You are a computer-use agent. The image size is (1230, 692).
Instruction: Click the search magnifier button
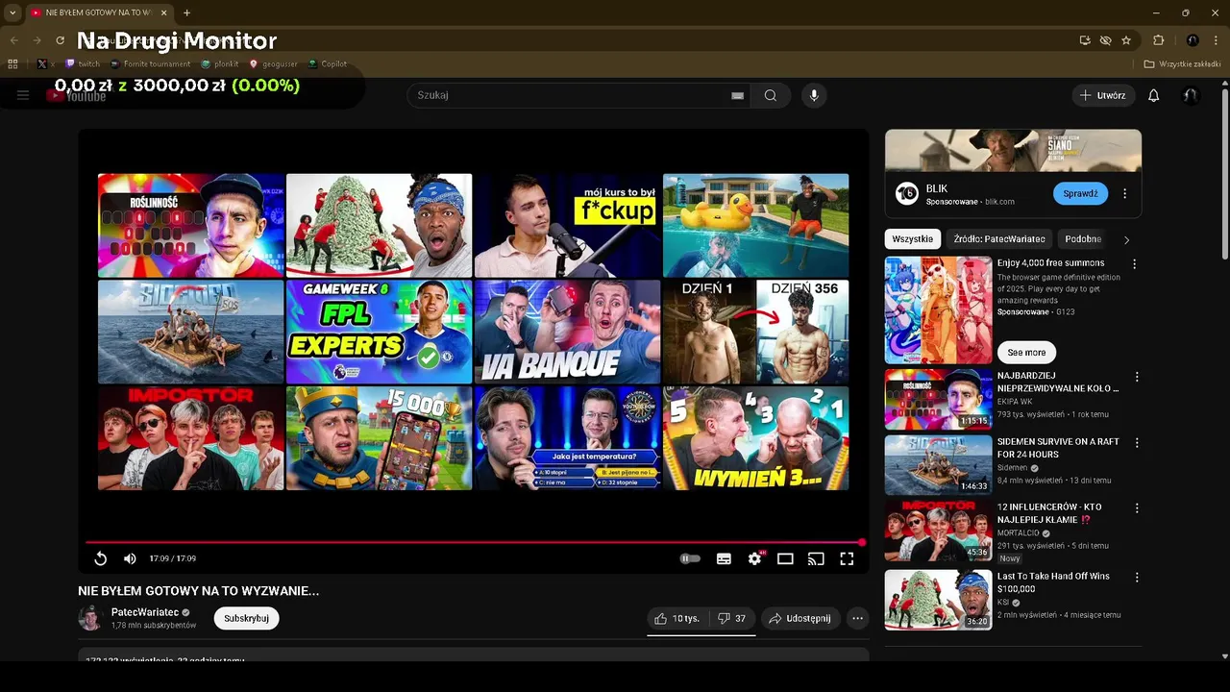pyautogui.click(x=771, y=95)
